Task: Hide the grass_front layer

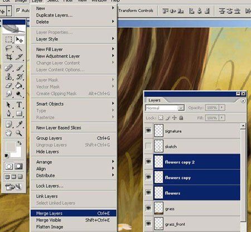Action: 148,223
